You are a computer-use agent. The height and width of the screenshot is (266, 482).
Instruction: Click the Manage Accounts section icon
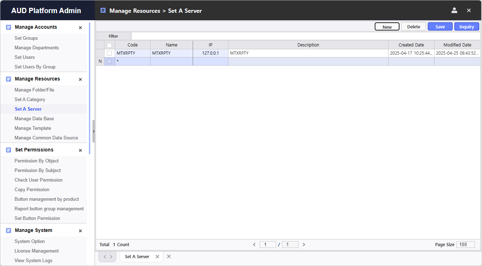point(8,27)
